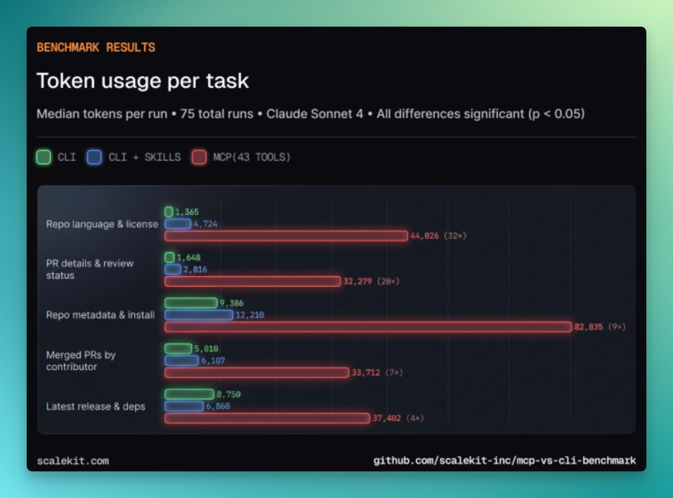Click the 32,279 (20×) value label

(x=371, y=281)
